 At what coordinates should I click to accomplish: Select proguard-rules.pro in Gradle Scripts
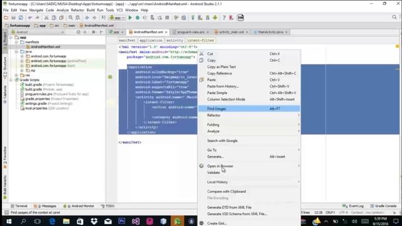click(38, 94)
